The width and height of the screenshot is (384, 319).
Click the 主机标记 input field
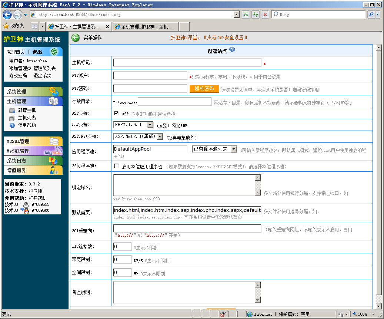point(187,63)
